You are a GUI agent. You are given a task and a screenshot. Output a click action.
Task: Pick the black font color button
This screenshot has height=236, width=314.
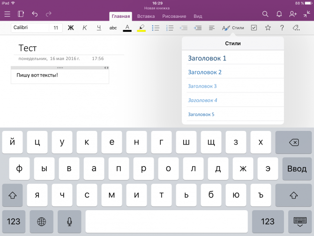(127, 28)
